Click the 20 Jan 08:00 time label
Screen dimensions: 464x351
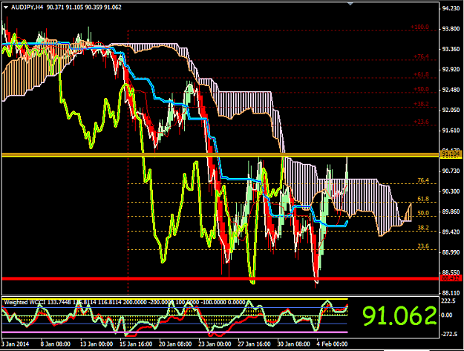point(175,344)
